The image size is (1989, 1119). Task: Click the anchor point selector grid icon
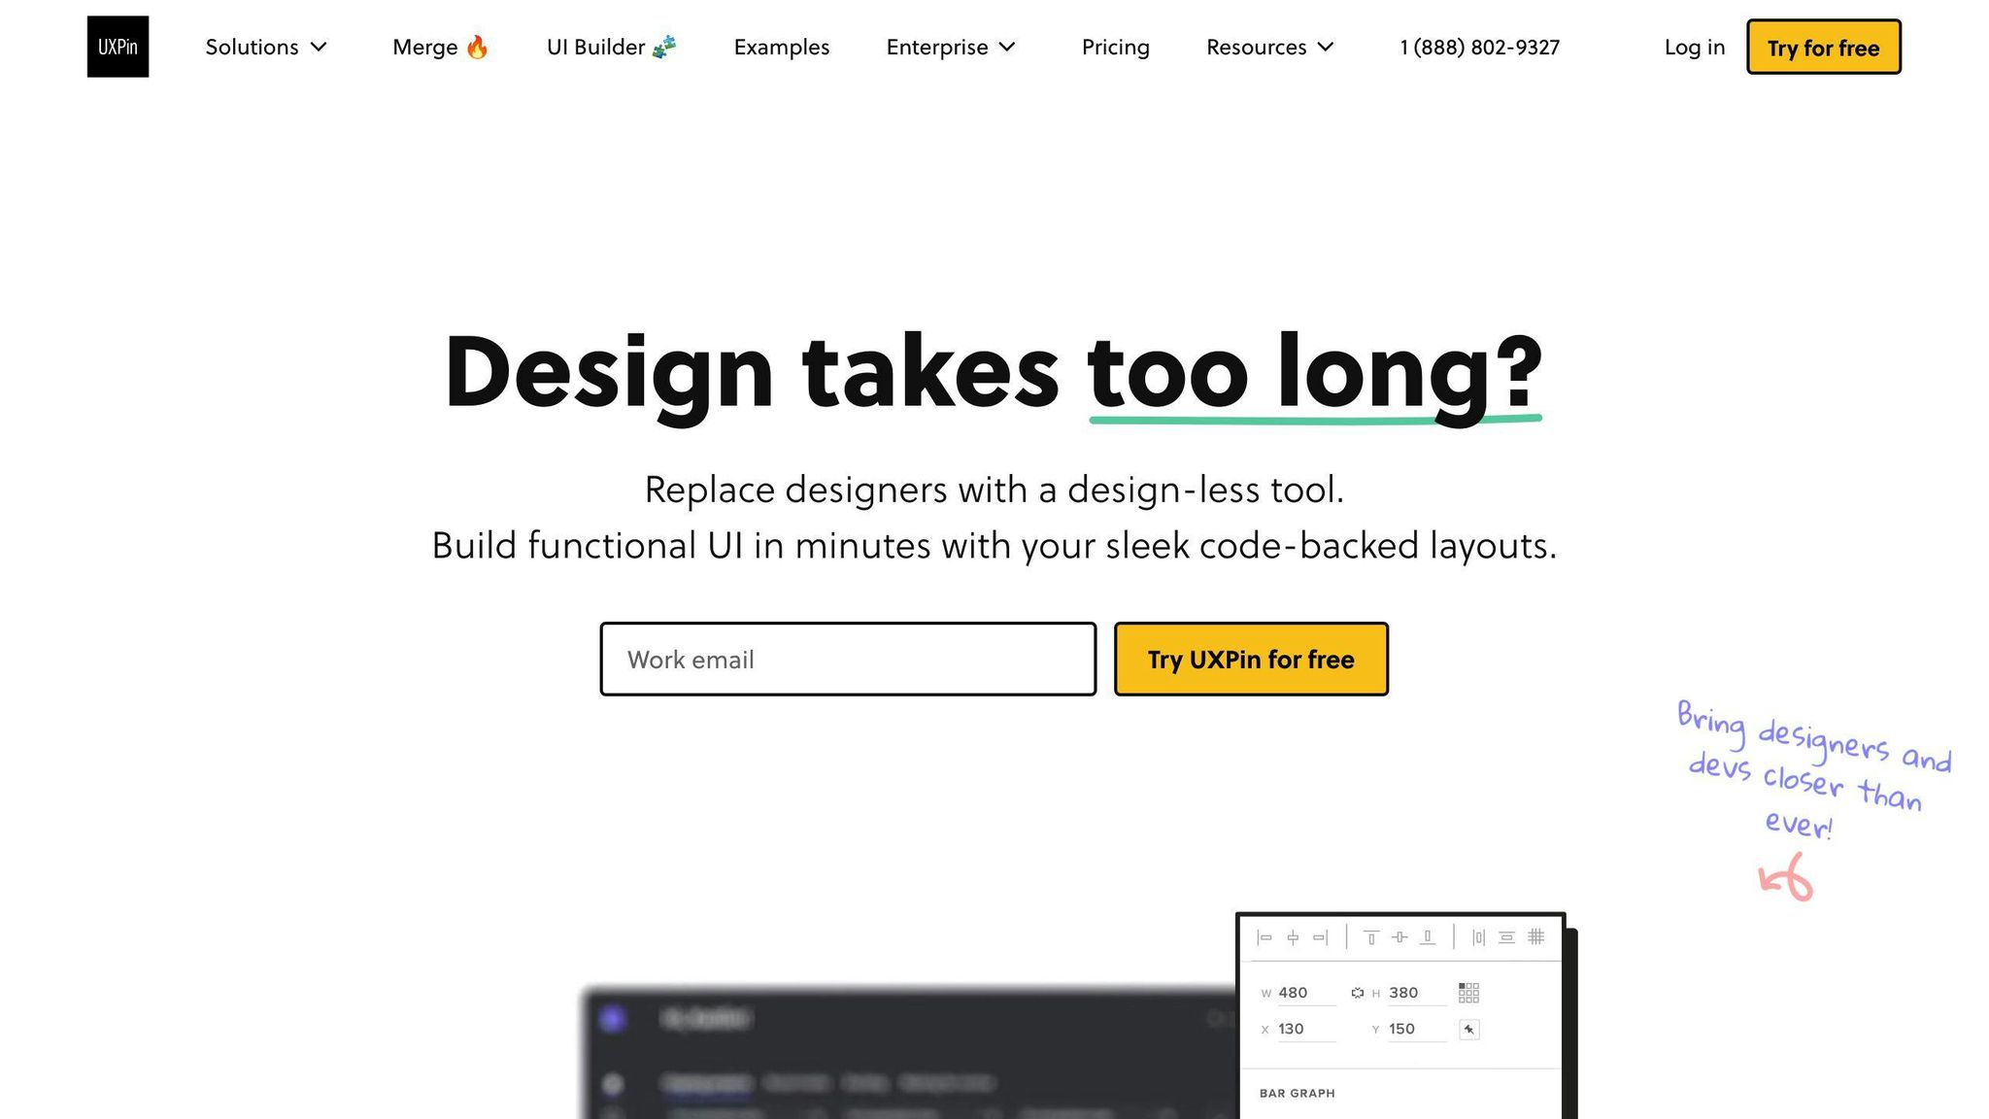tap(1466, 993)
